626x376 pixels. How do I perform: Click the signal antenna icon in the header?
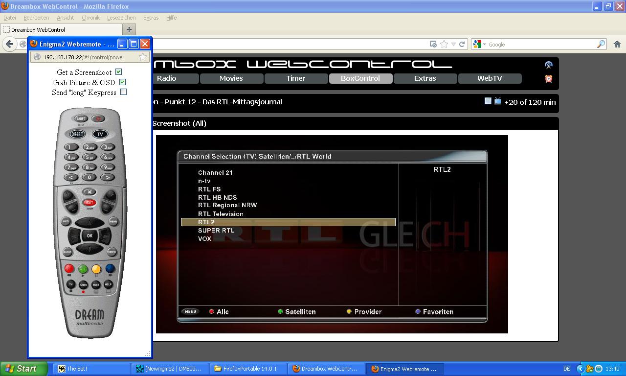[x=548, y=65]
